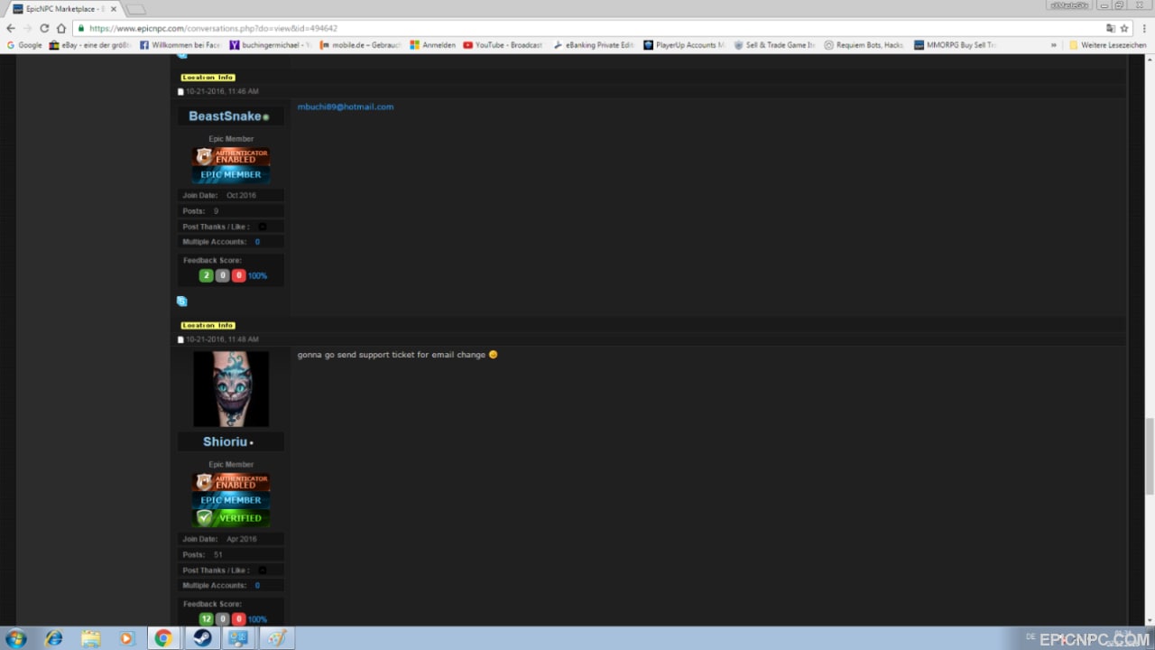Expand the hidden bookmarks overflow chevron
This screenshot has height=650, width=1155.
(1053, 44)
